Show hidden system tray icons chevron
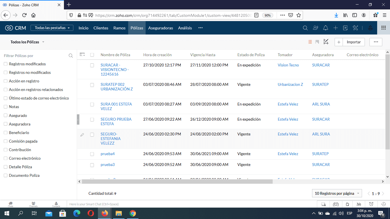 pyautogui.click(x=314, y=213)
